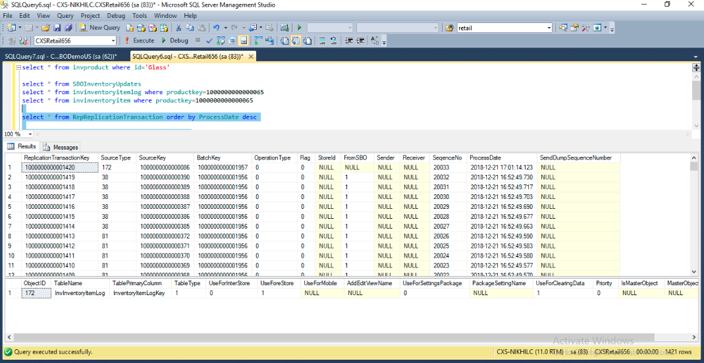
Task: Switch output to Results to File
Action: pyautogui.click(x=307, y=40)
